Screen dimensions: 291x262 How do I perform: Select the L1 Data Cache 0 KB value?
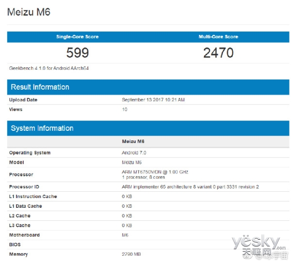127,206
